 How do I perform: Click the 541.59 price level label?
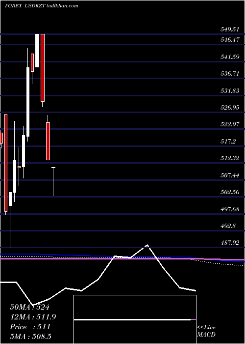[230, 57]
